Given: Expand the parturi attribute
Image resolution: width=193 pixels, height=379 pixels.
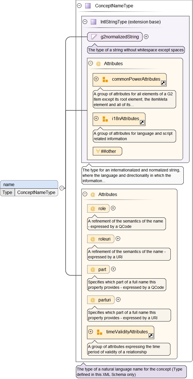Looking at the screenshot, I should 118,299.
